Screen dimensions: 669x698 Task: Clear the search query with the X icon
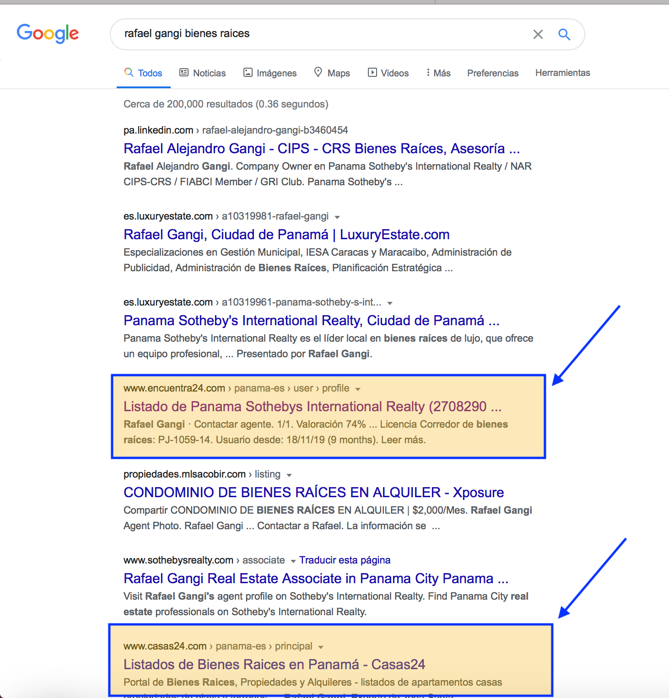tap(538, 34)
